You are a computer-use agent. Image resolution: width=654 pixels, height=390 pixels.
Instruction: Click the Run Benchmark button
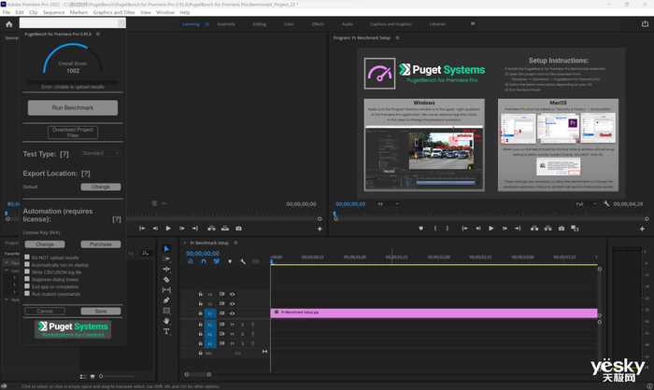[72, 108]
